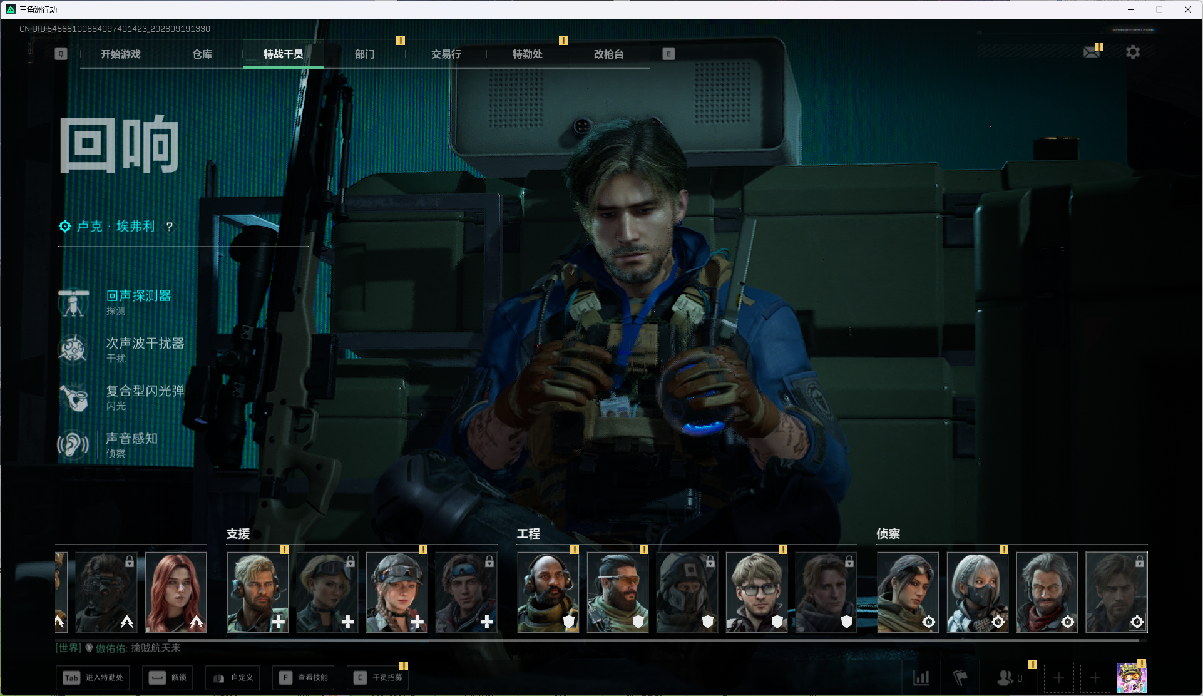Screen dimensions: 1203x696
Task: Click the F 查看技能 button
Action: [304, 678]
